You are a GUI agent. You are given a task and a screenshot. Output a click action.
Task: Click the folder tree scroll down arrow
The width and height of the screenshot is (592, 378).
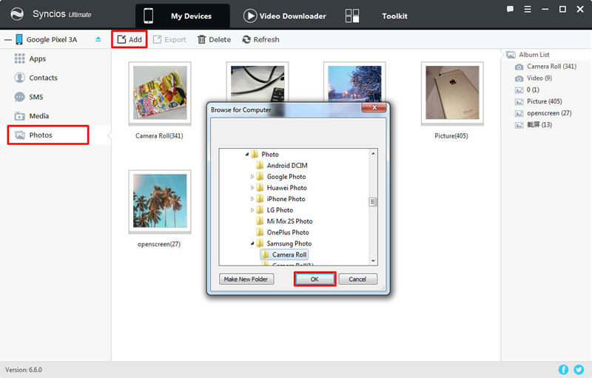[373, 260]
